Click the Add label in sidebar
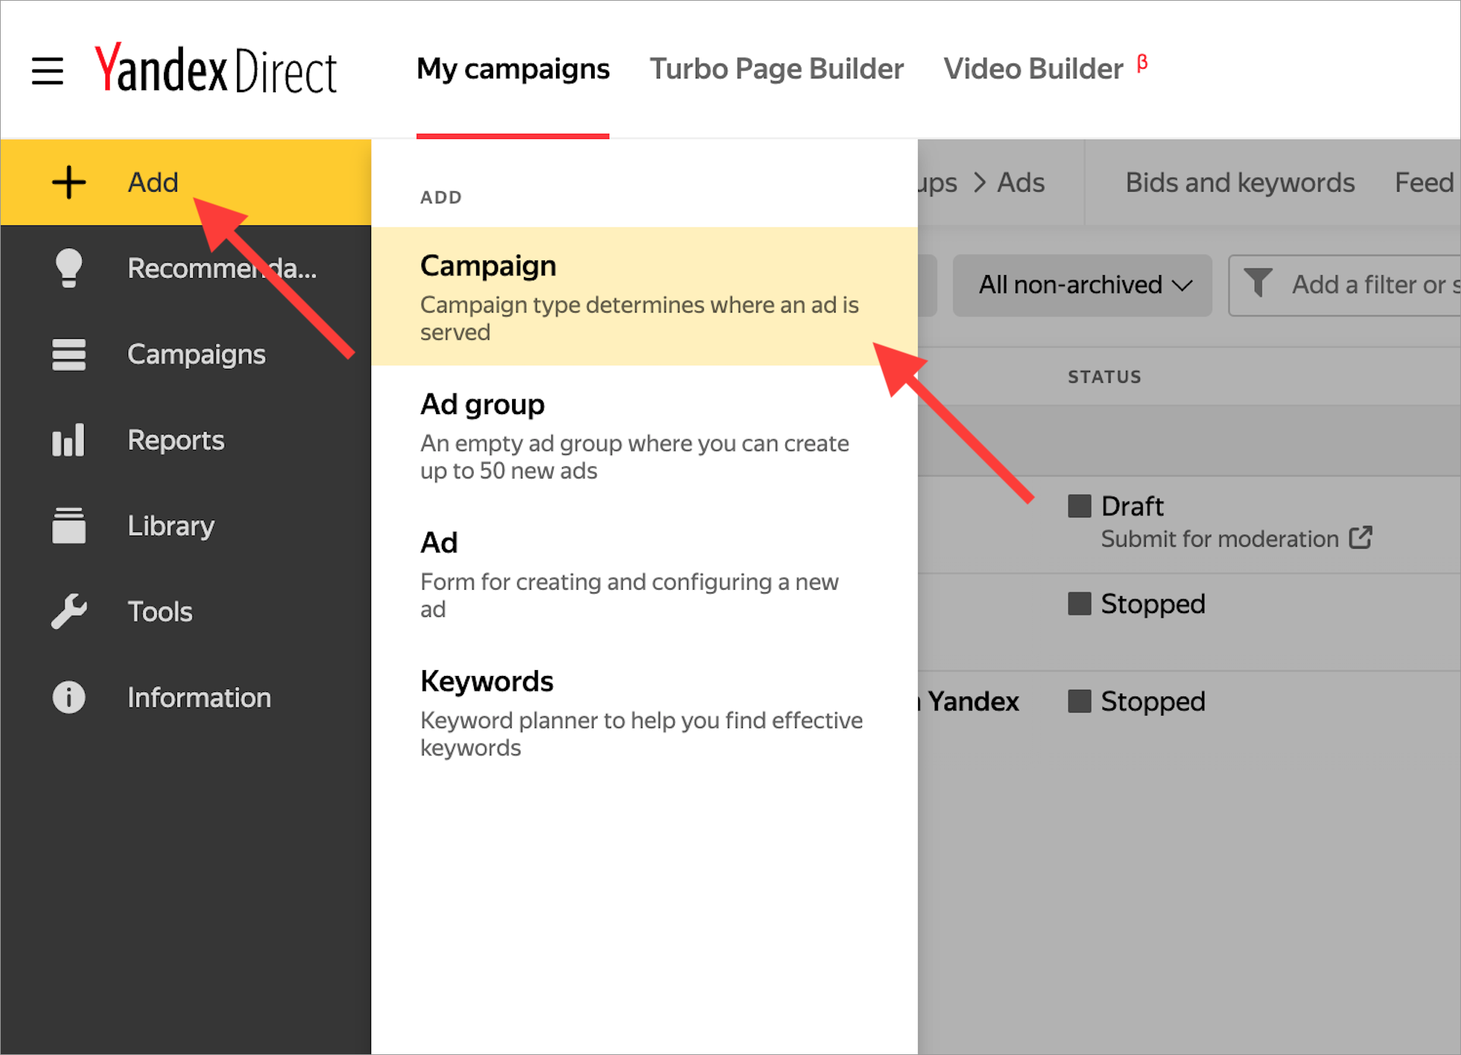Image resolution: width=1461 pixels, height=1055 pixels. [x=153, y=182]
